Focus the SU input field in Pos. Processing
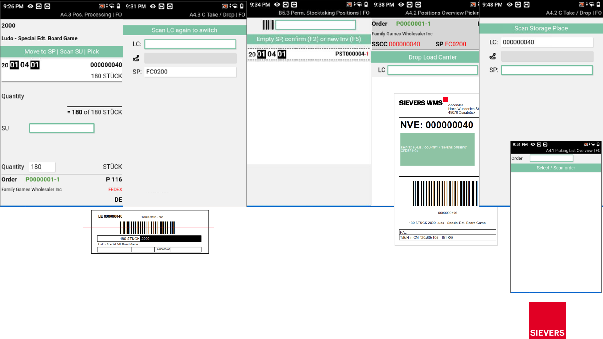Screen dimensions: 603x339 [x=62, y=128]
